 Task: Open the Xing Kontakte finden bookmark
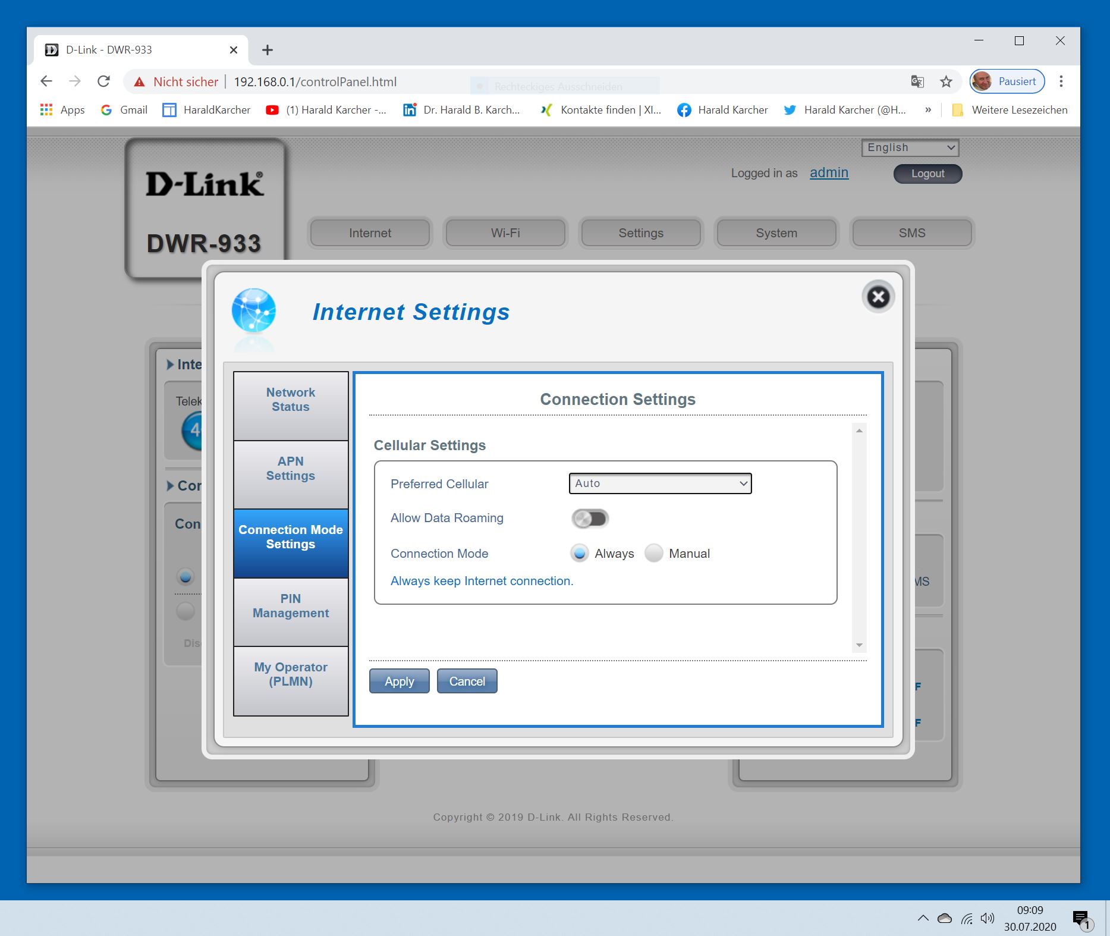[600, 110]
